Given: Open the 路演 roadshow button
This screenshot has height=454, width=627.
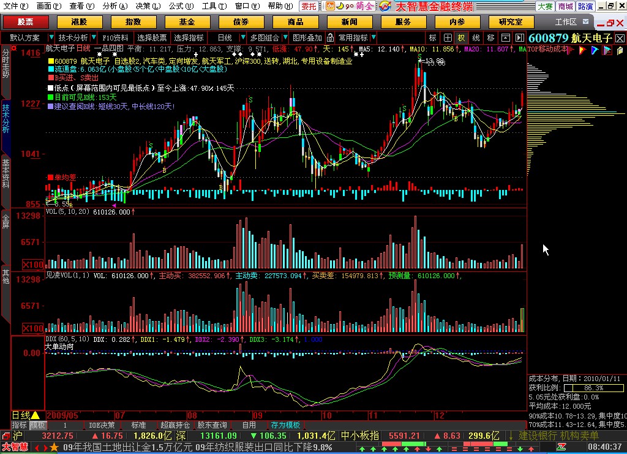Looking at the screenshot, I should (585, 6).
